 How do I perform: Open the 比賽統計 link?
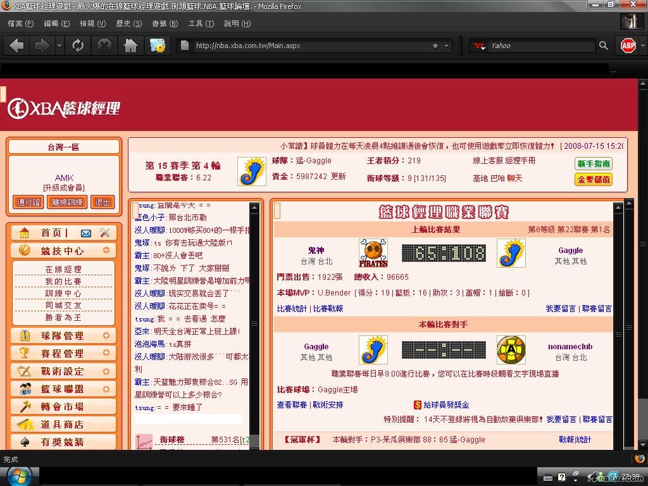click(x=292, y=308)
